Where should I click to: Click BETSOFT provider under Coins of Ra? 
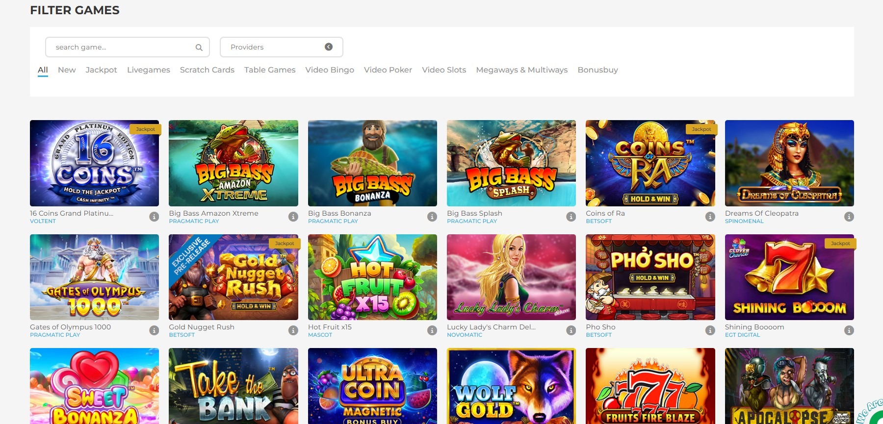599,221
